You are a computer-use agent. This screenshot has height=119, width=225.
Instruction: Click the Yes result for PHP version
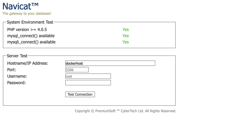125,29
